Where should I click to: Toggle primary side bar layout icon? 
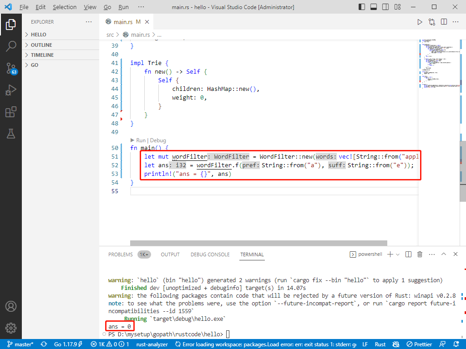(x=362, y=7)
